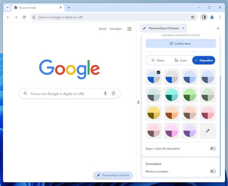Select the Nuova scheda tab

[x=38, y=7]
